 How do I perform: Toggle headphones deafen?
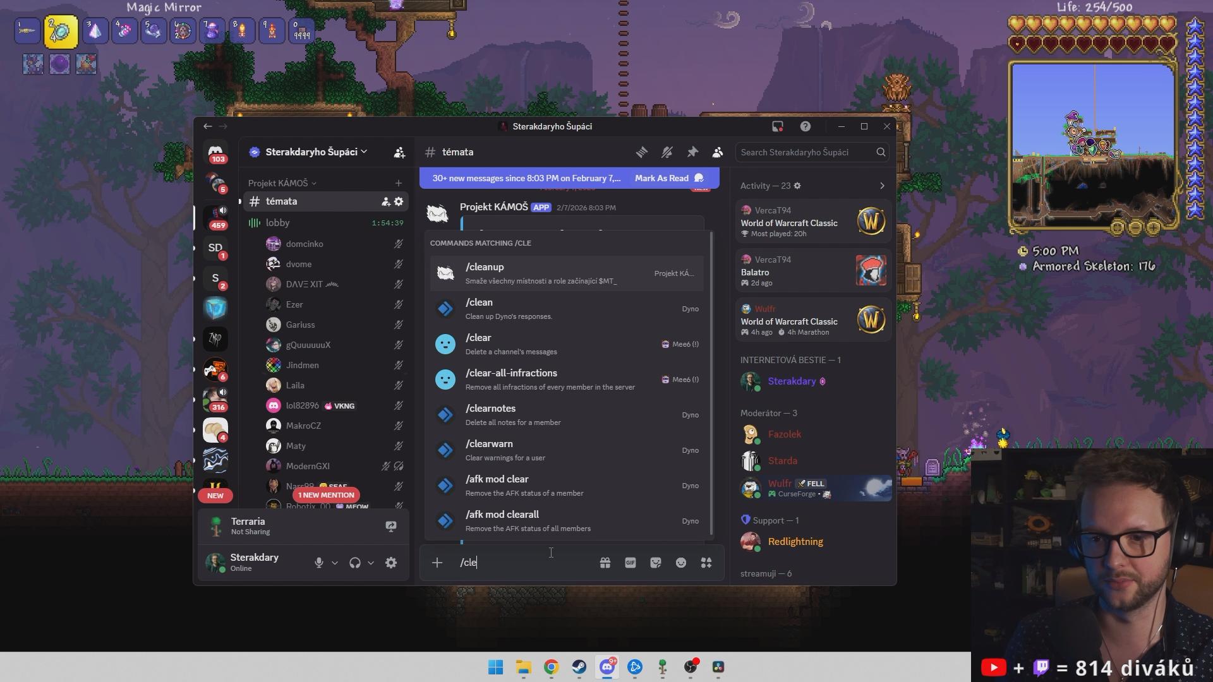click(355, 563)
